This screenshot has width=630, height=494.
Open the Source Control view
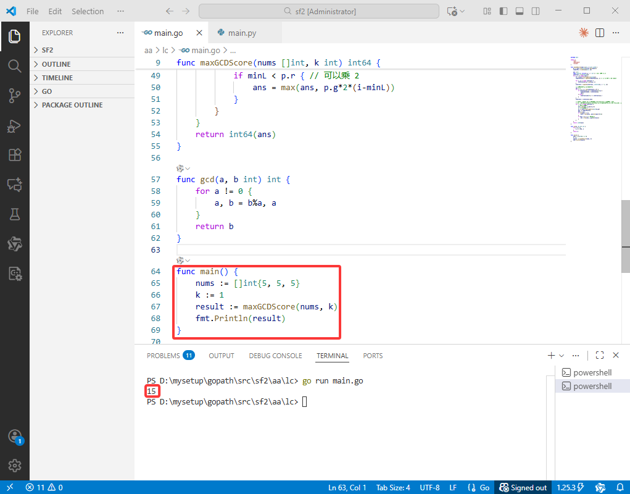tap(14, 96)
